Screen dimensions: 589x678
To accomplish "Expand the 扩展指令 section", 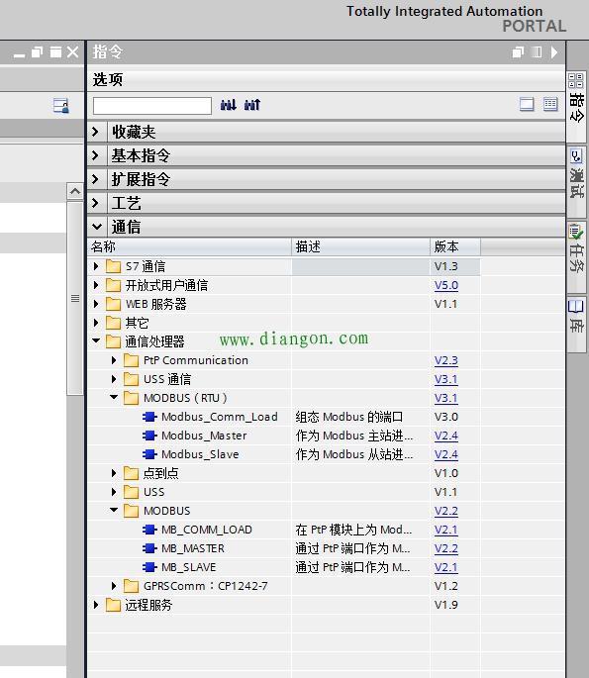I will click(x=96, y=179).
